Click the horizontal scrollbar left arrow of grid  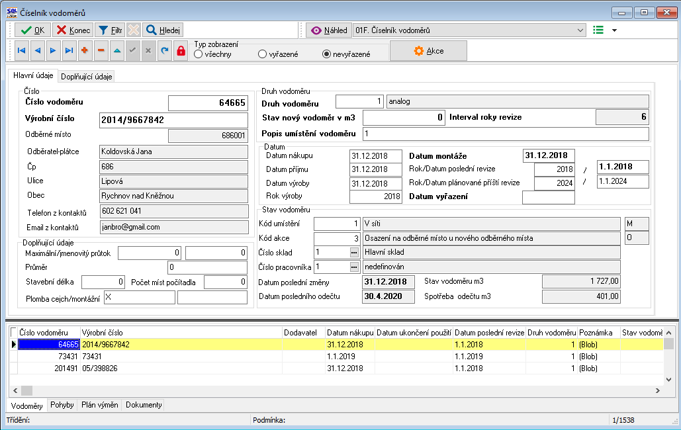[x=15, y=390]
